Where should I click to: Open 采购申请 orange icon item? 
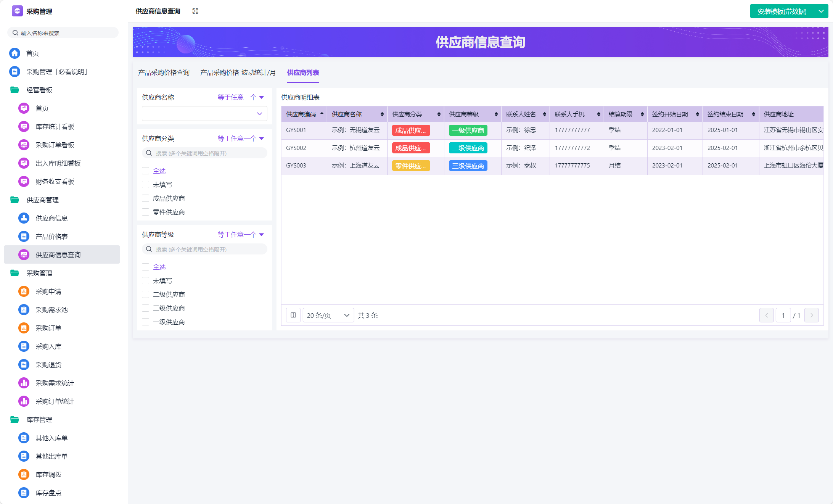tap(24, 291)
